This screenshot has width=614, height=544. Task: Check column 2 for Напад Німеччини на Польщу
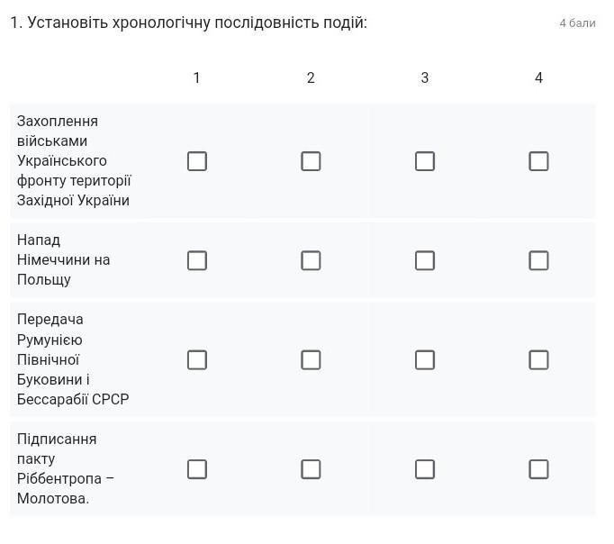pyautogui.click(x=311, y=260)
